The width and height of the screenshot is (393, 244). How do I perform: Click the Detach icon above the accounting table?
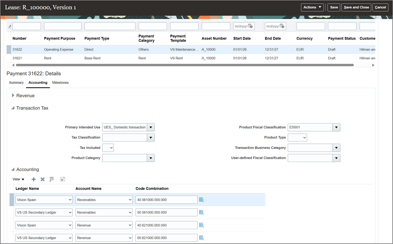63,179
